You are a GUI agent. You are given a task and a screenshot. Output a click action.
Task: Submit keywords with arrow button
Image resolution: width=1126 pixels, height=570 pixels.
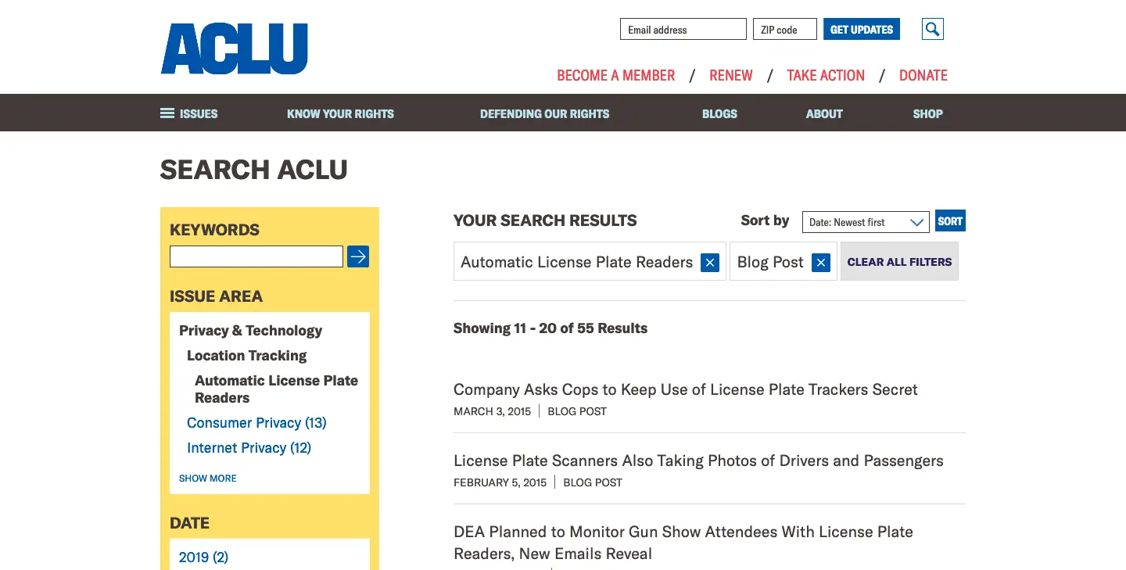358,256
